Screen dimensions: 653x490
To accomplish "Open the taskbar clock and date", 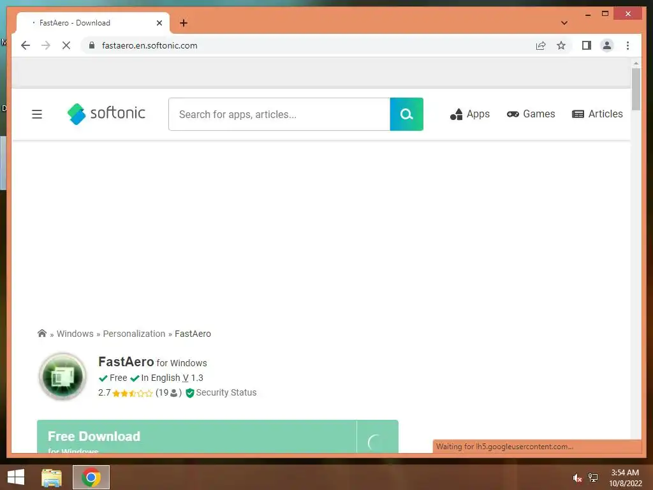I will click(625, 478).
